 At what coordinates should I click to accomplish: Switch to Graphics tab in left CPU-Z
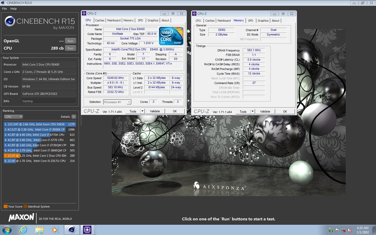153,20
